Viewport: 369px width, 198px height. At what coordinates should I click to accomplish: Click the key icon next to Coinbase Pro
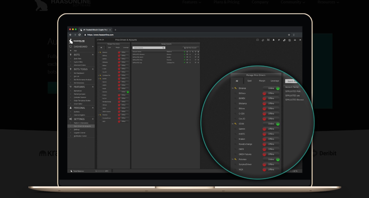pyautogui.click(x=100, y=75)
